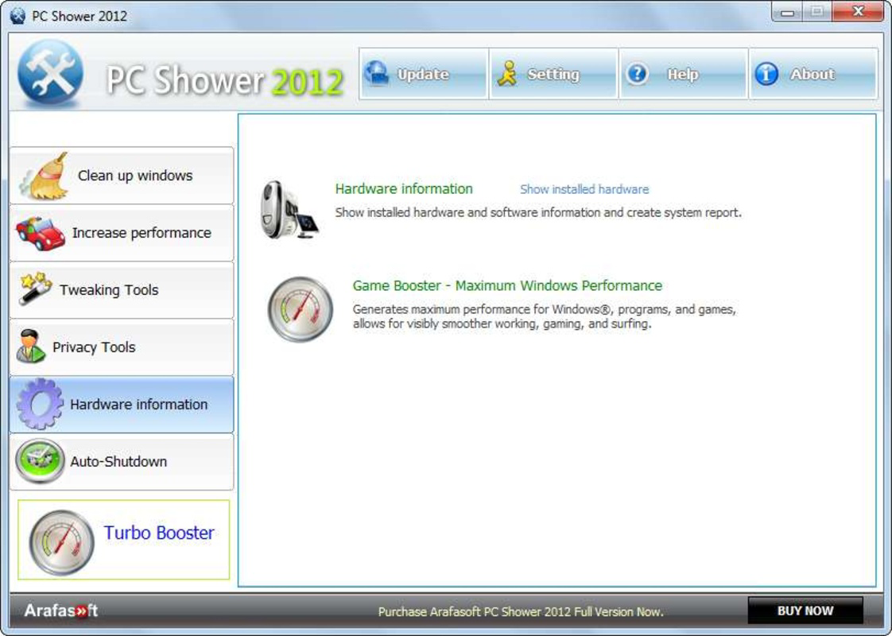Open the Update tab
The width and height of the screenshot is (892, 636).
424,74
